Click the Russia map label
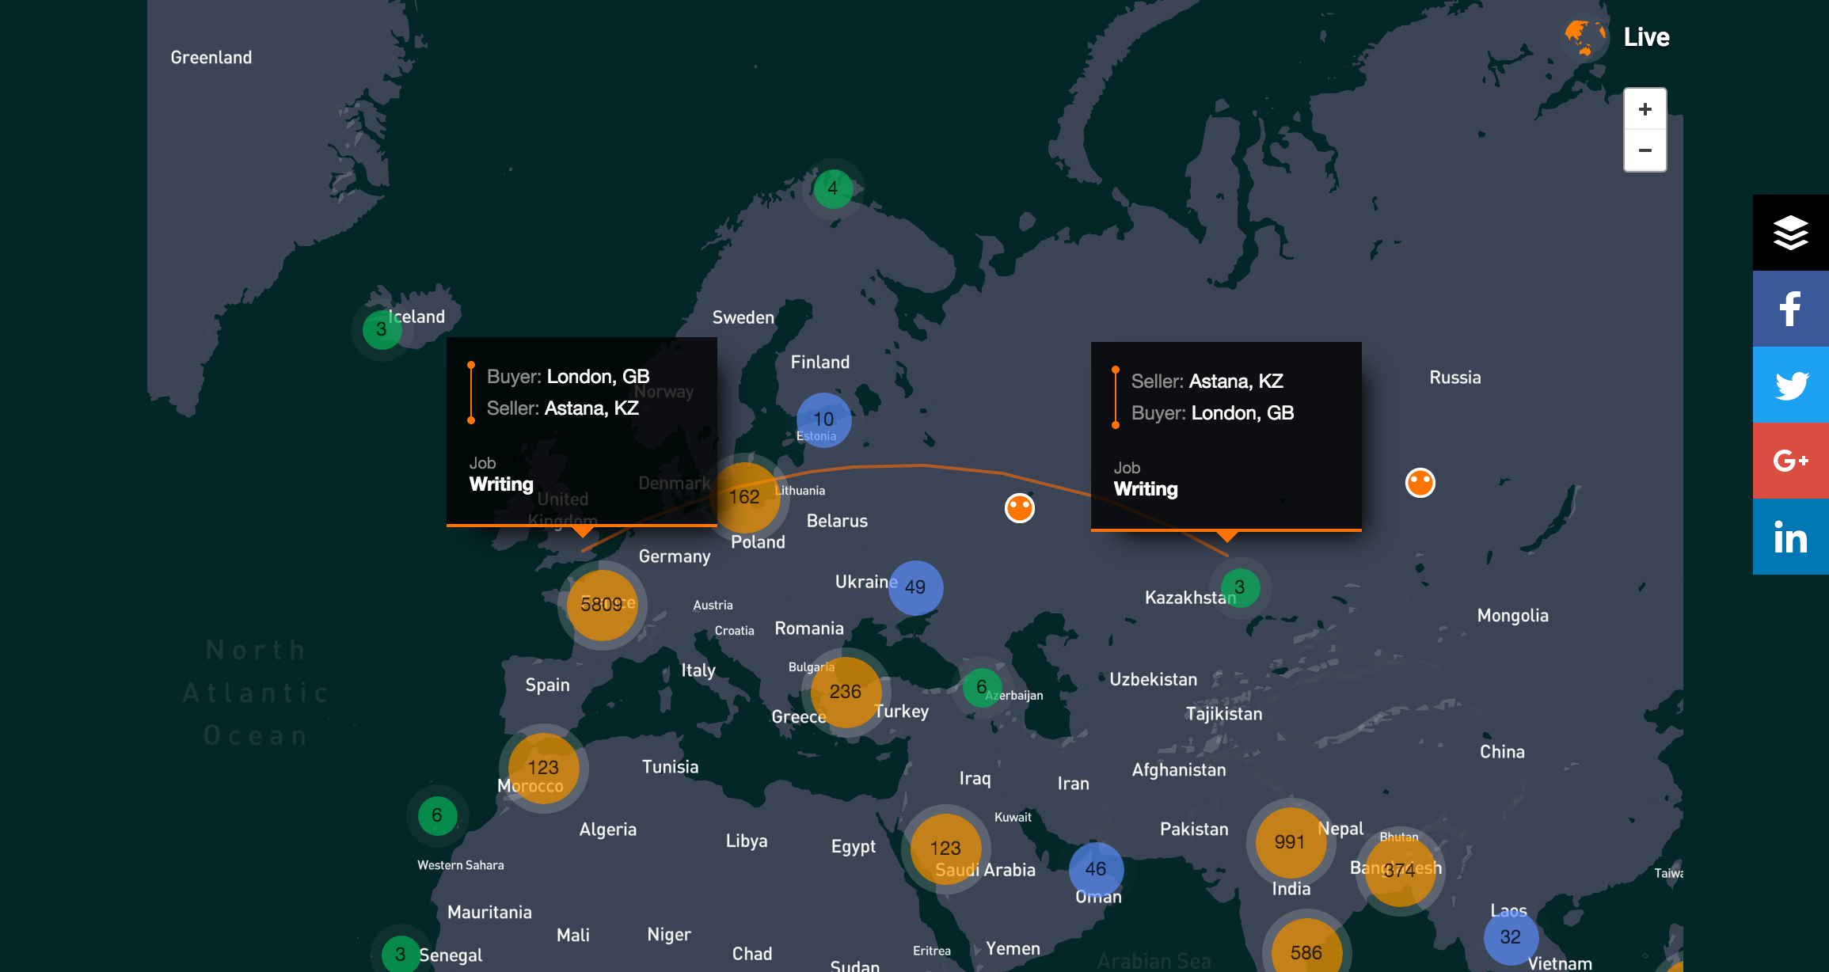1829x972 pixels. pos(1455,378)
